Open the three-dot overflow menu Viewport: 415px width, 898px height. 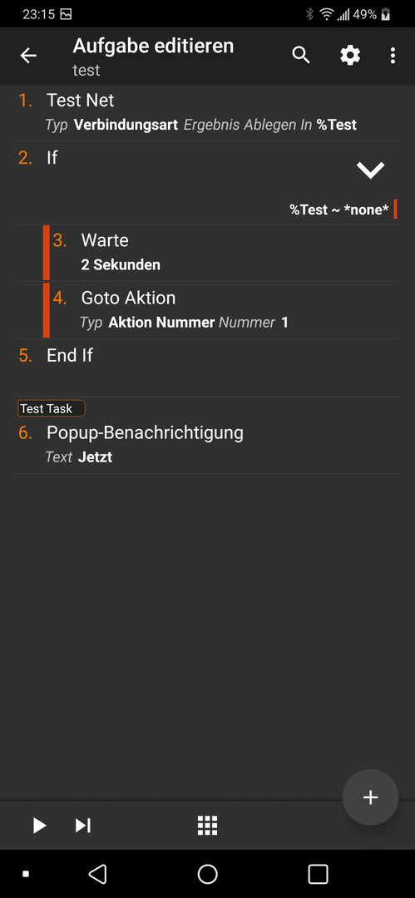(393, 56)
